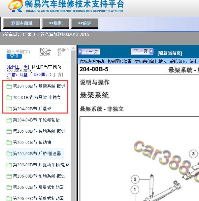Open the 当前：底盘（4D30国四） link
This screenshot has width=199, height=201.
31,75
